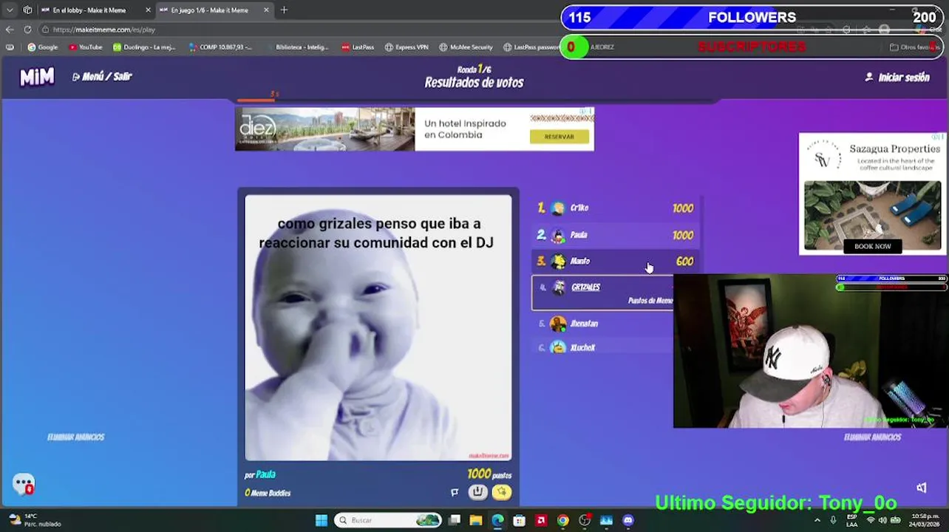The height and width of the screenshot is (532, 949).
Task: Click the tray microphone icon
Action: point(833,520)
